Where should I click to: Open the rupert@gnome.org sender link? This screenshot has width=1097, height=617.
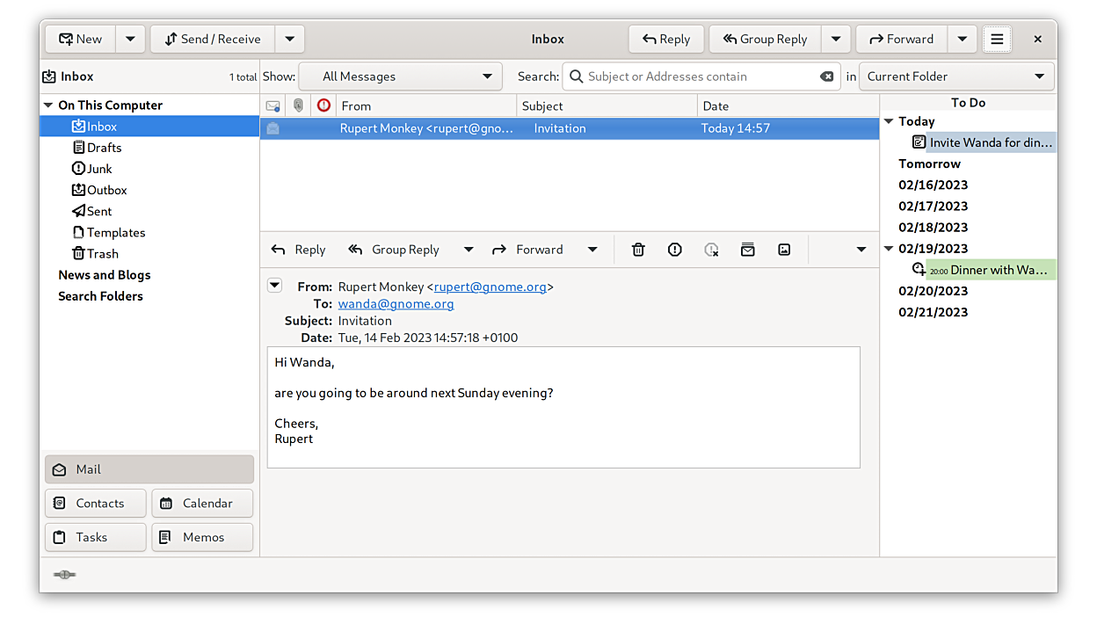pyautogui.click(x=490, y=287)
